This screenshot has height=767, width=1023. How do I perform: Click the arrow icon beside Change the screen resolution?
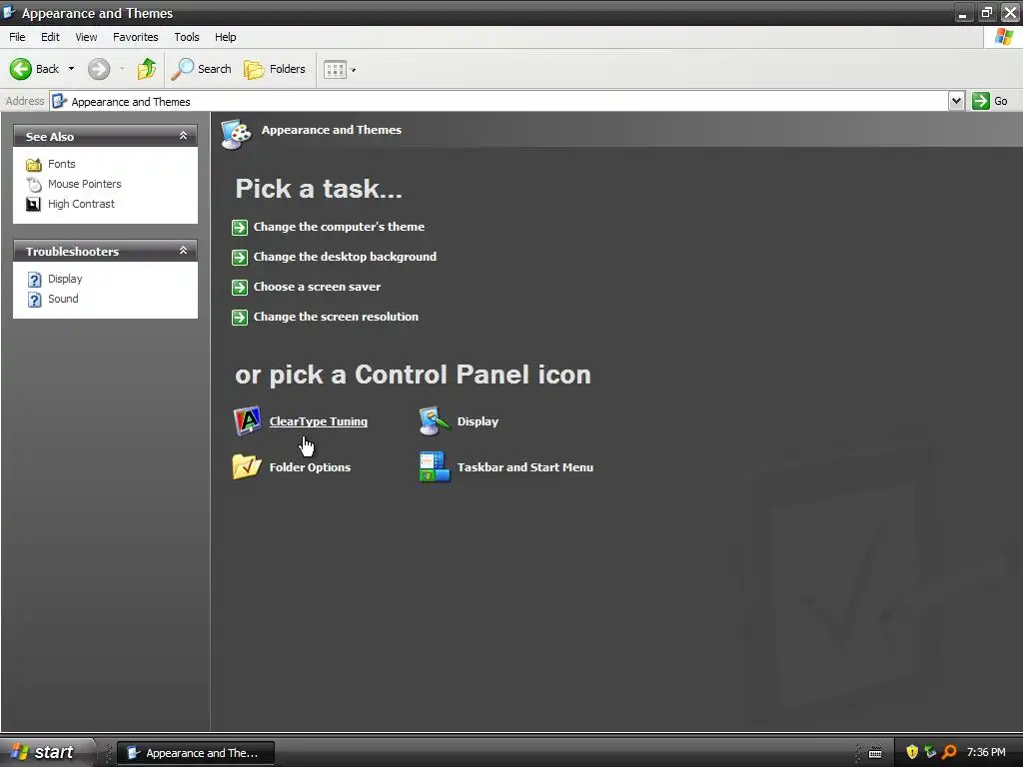(x=240, y=317)
